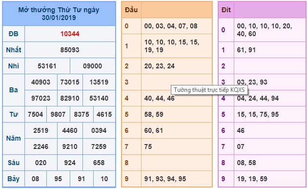This screenshot has width=307, height=189.
Task: Click fifth prize number 2246
Action: click(41, 147)
